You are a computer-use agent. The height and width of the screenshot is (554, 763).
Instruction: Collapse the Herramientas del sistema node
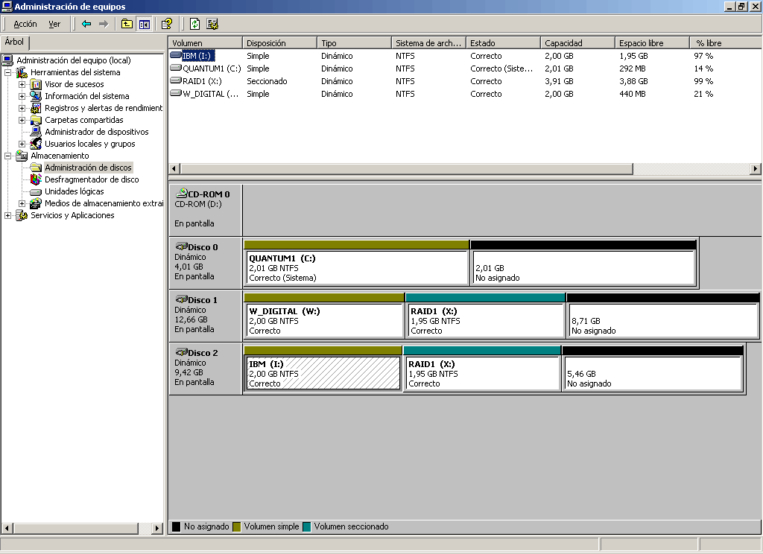7,72
